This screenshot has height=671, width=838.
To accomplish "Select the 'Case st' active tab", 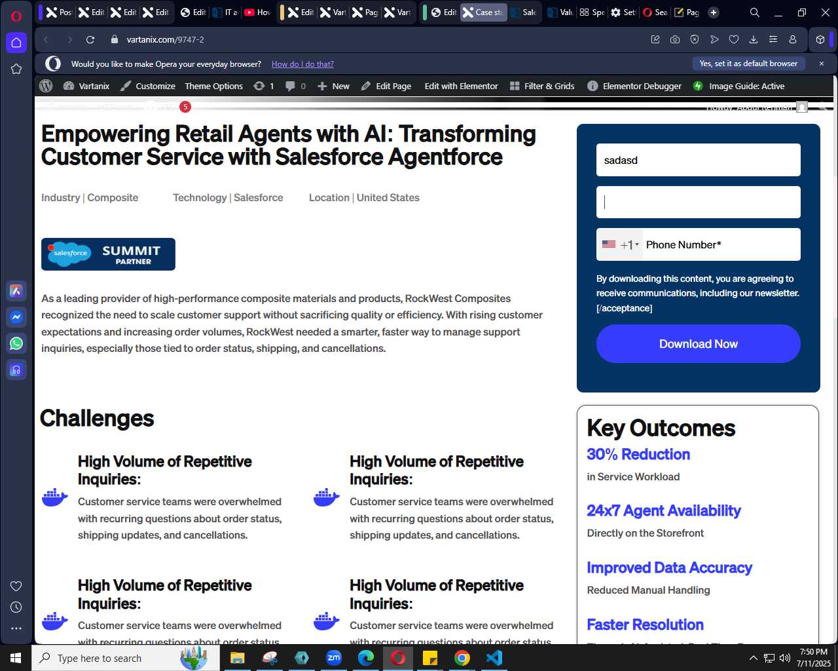I will point(483,12).
